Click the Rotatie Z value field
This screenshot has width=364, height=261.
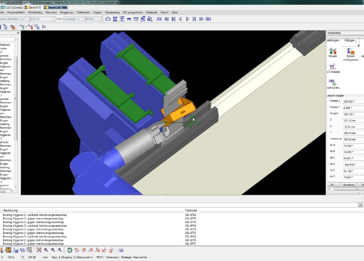coord(353,102)
